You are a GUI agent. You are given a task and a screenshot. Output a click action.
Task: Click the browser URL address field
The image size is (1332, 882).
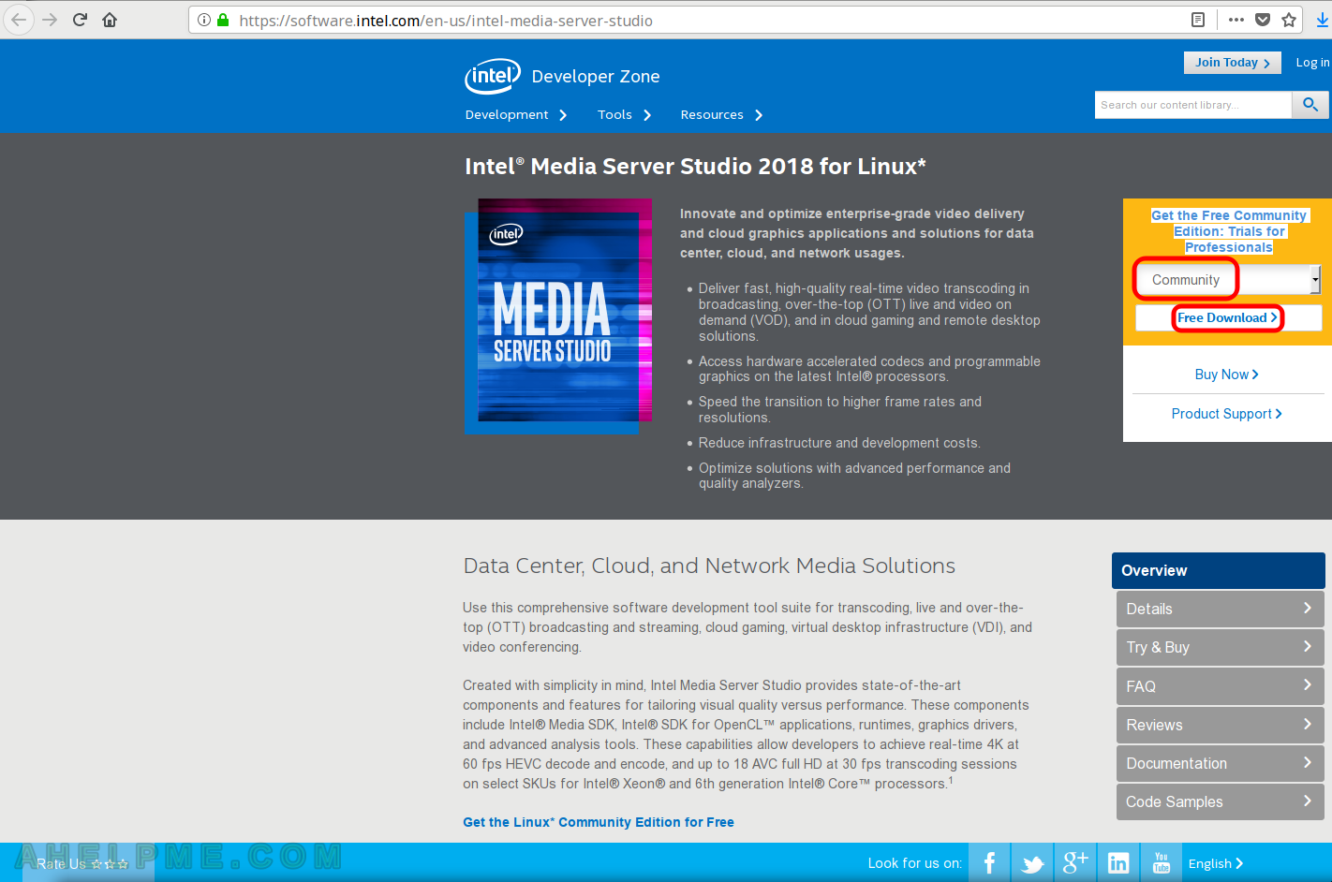tap(712, 20)
